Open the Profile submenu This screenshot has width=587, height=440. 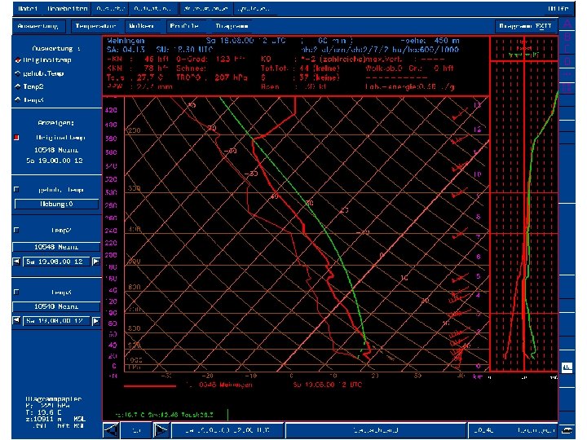[184, 26]
